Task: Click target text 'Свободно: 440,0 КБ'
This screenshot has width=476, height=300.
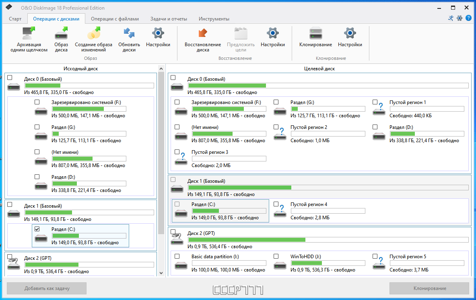Action: pyautogui.click(x=410, y=115)
